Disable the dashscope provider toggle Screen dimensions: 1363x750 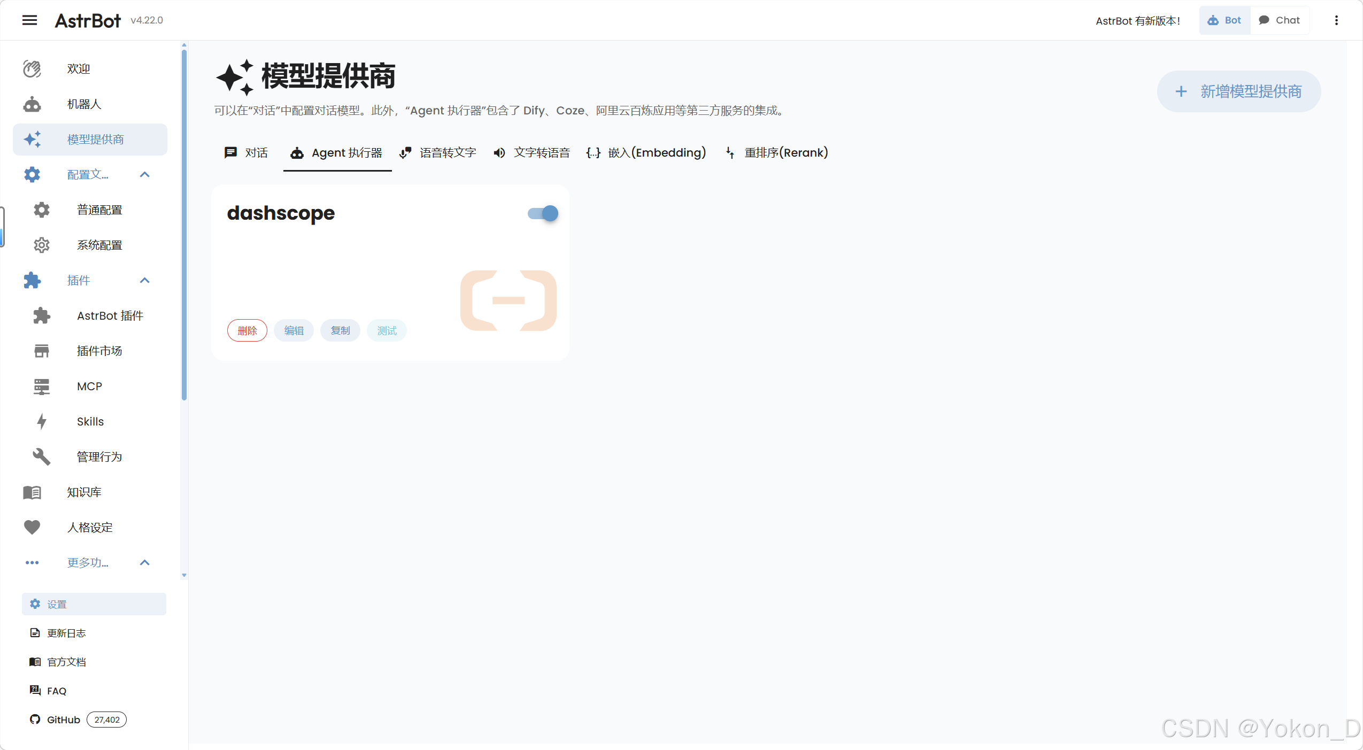(543, 214)
